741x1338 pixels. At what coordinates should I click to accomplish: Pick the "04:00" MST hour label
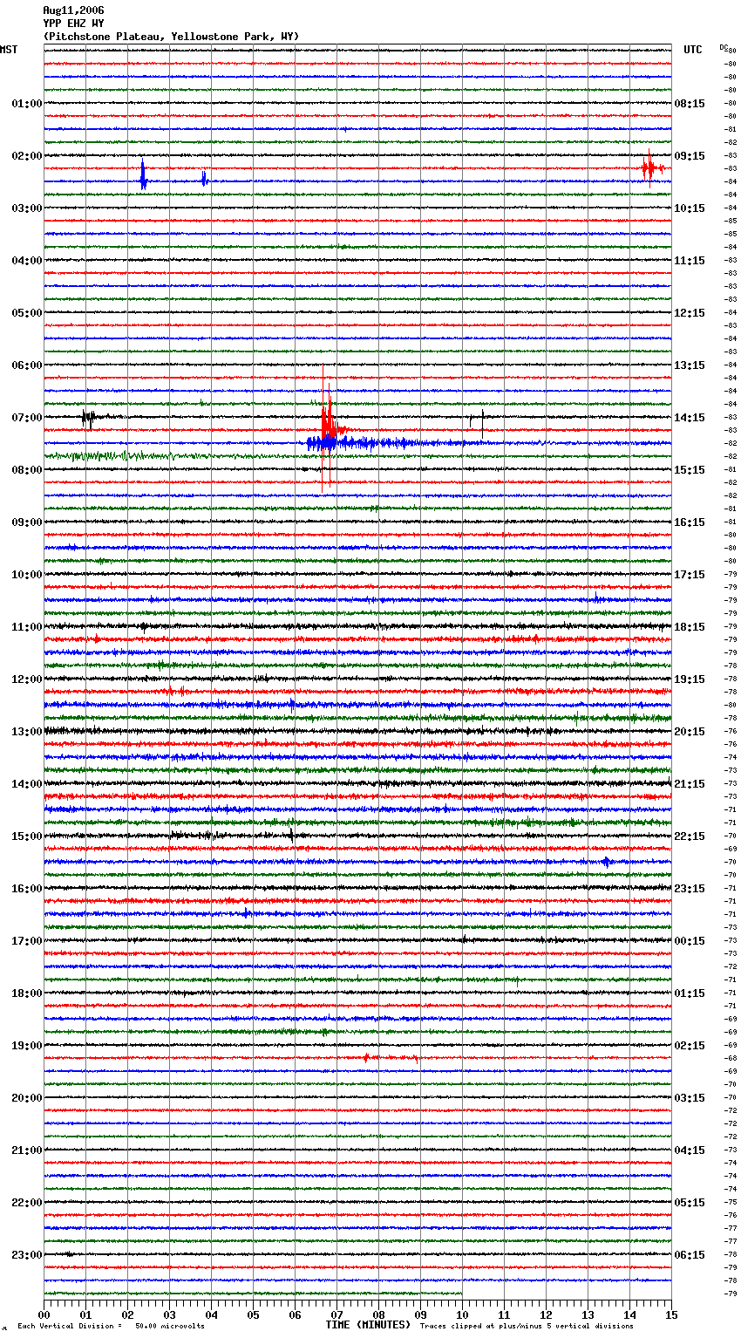[27, 261]
